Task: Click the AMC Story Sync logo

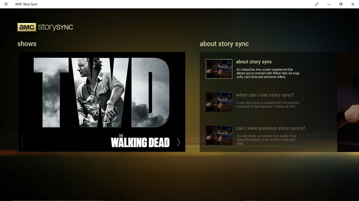Action: point(45,27)
